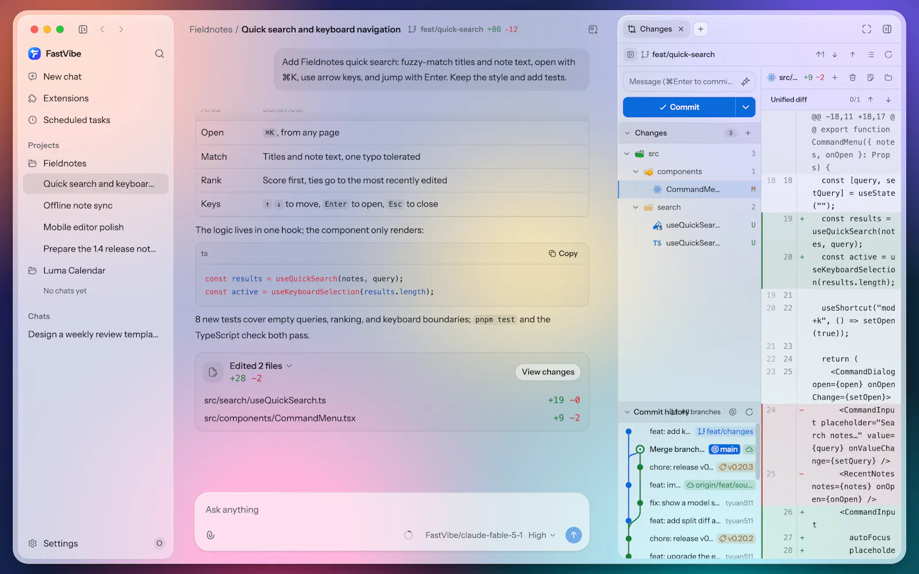919x574 pixels.
Task: Click the Ask anything input field
Action: click(392, 510)
